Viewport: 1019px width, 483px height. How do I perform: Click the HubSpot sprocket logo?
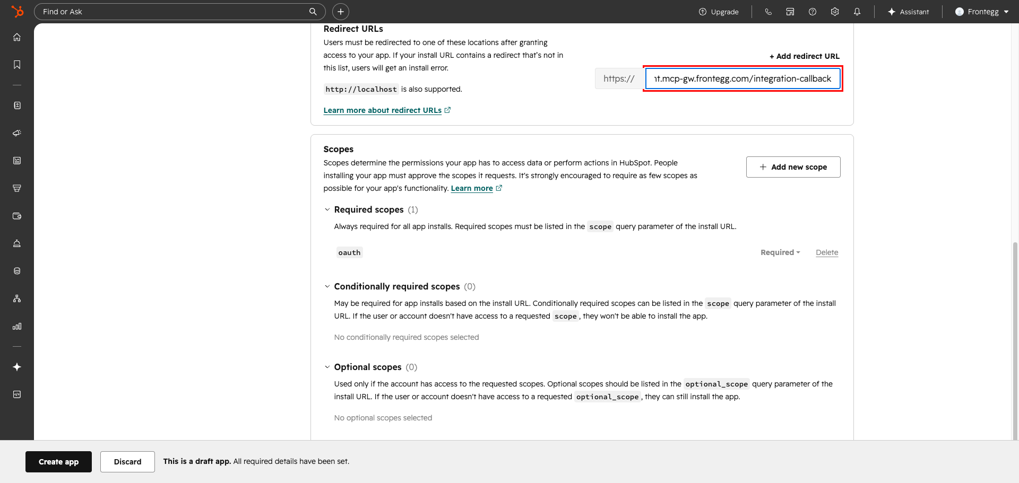click(18, 11)
